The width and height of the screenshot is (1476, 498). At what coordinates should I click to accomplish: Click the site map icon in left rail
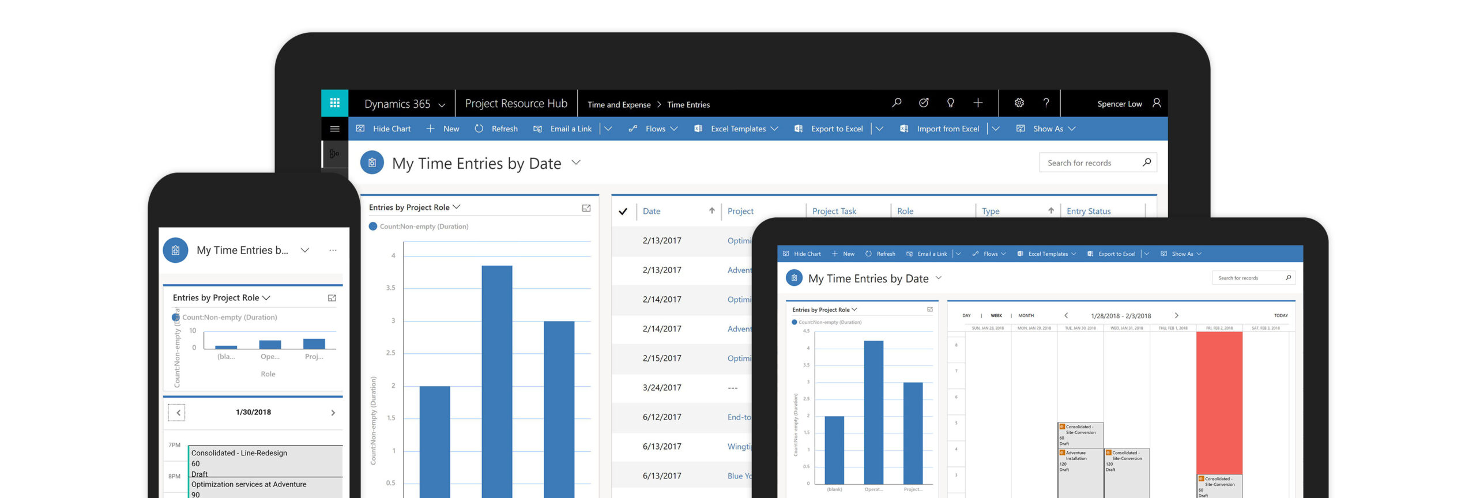click(334, 154)
